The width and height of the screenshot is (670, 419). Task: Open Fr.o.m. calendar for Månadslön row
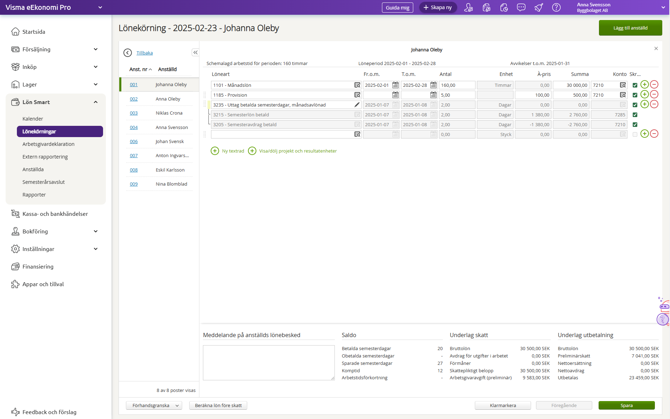tap(395, 85)
